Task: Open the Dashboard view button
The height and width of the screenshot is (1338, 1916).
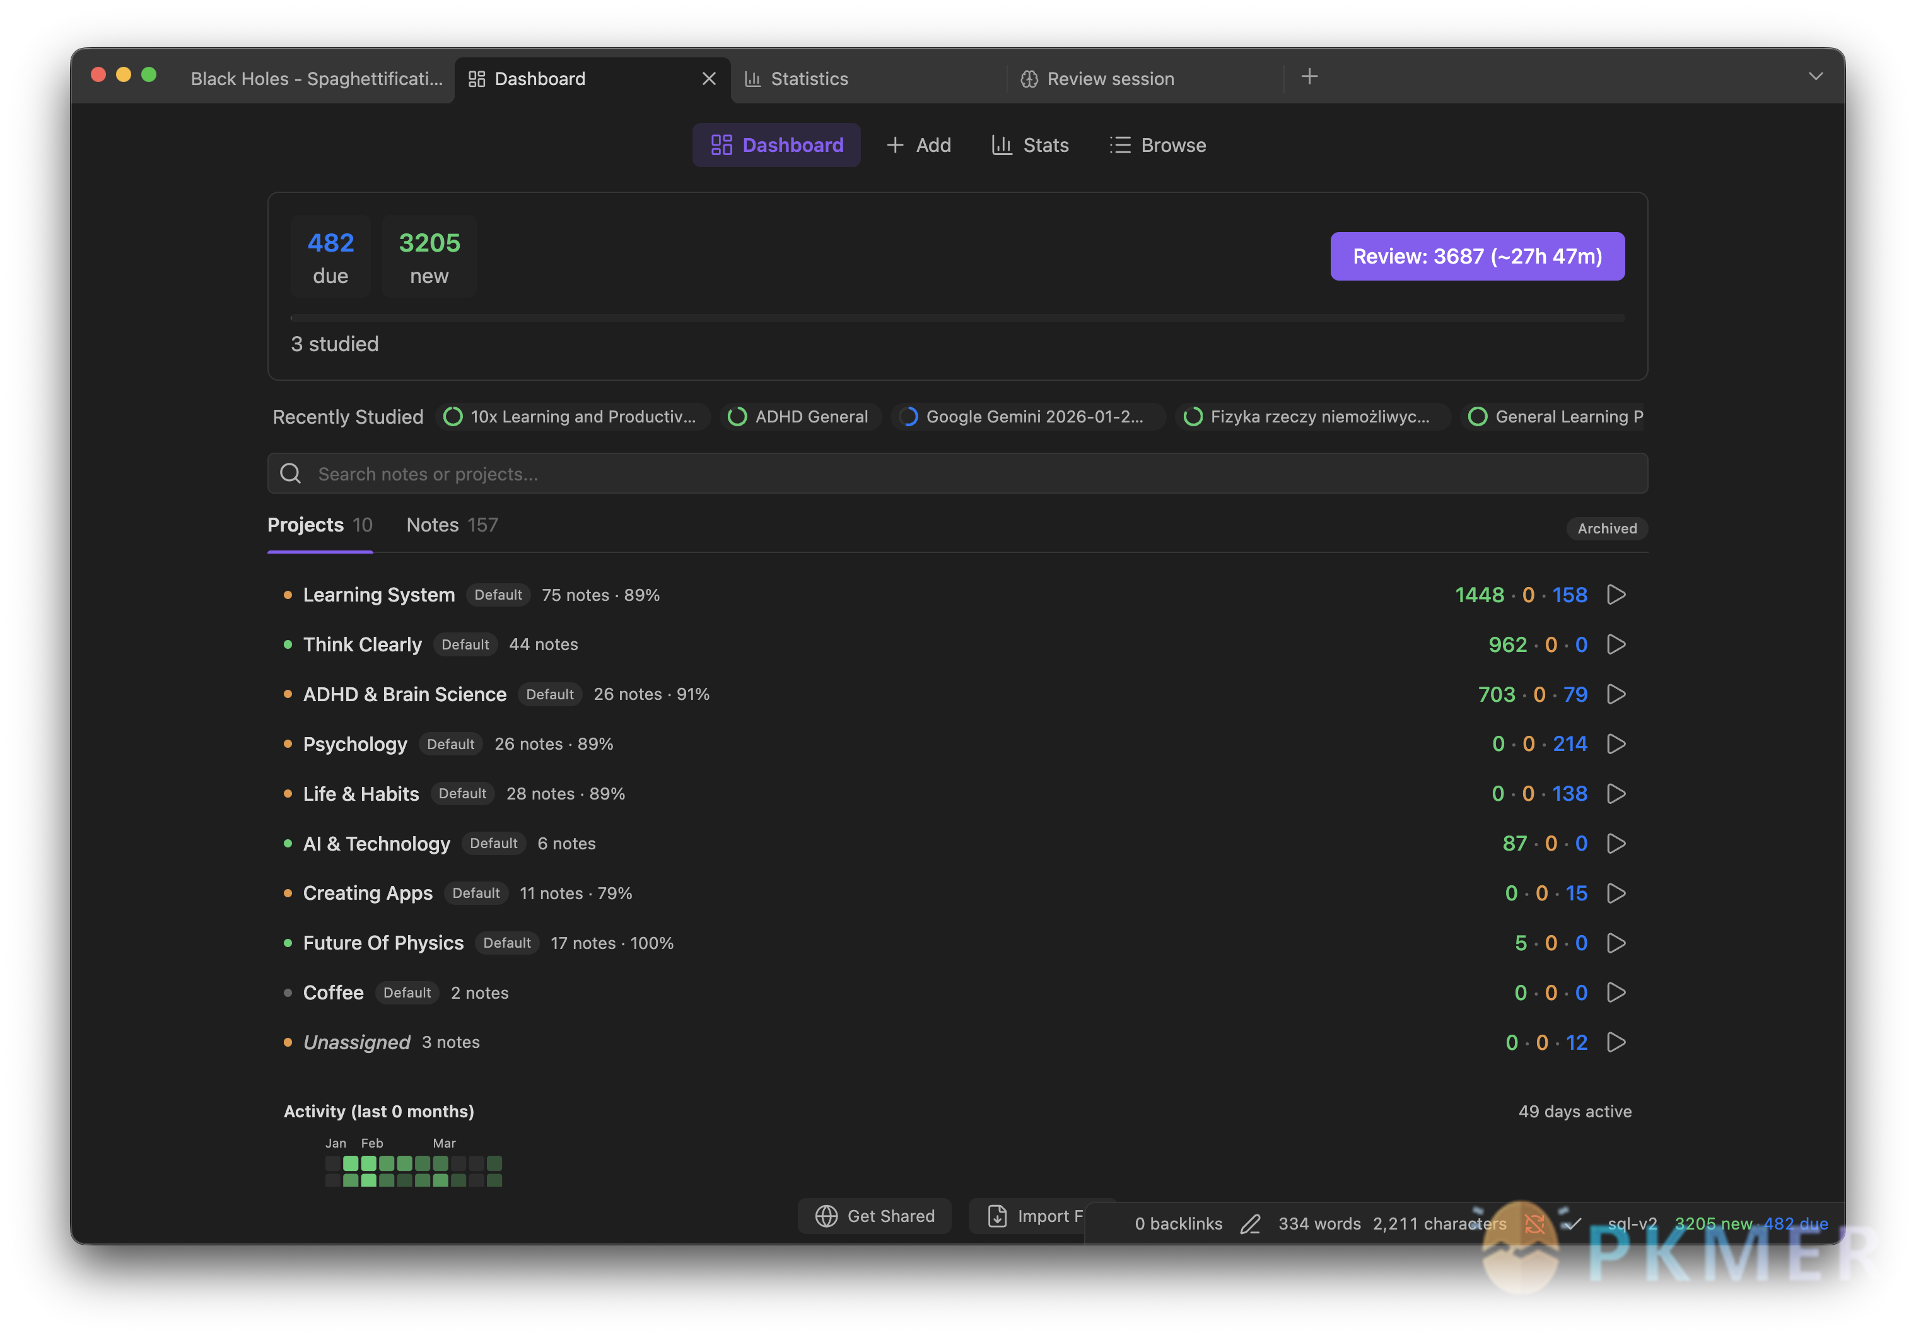Action: click(x=776, y=145)
